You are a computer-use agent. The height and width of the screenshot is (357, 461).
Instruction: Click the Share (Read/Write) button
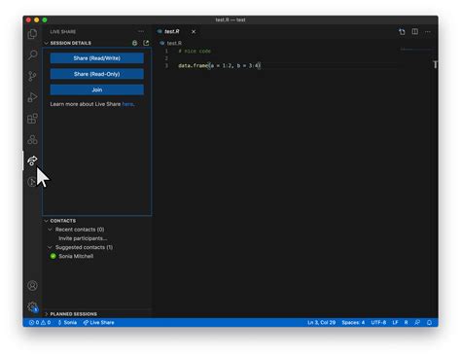click(x=97, y=58)
